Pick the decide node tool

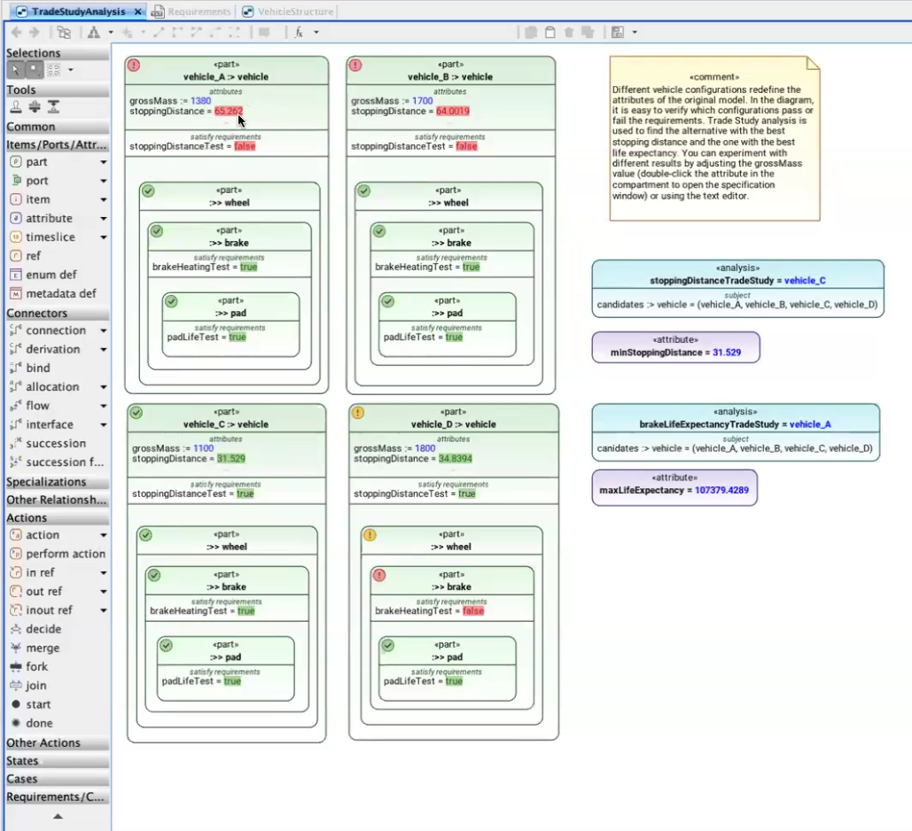tap(43, 629)
